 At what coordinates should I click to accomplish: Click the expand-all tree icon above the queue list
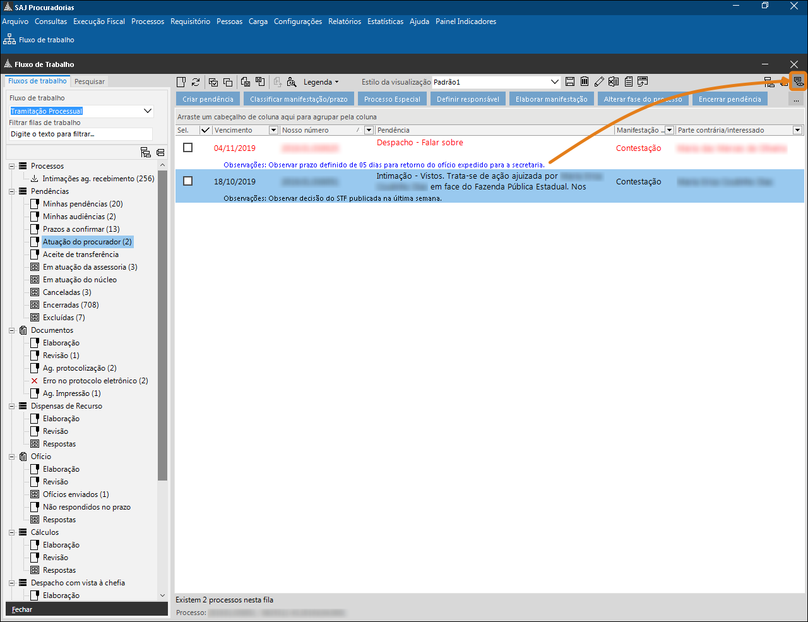pyautogui.click(x=146, y=152)
